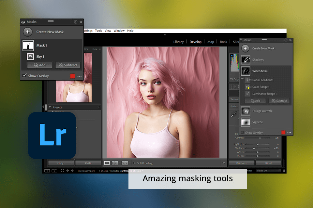Click the Contrast slider handle

[x=260, y=138]
